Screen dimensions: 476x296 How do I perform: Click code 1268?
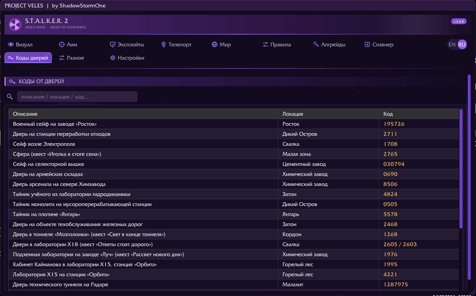[x=390, y=234]
